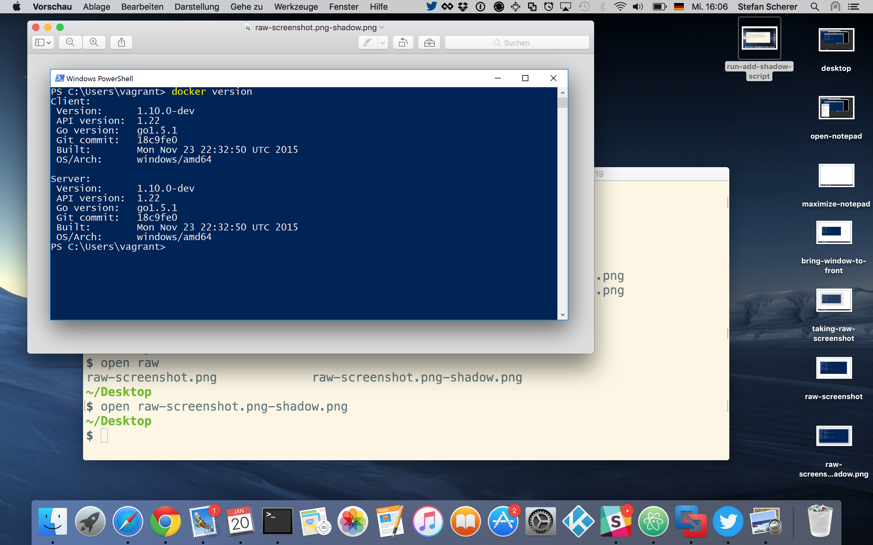Viewport: 873px width, 545px height.
Task: Open Maps from the Dock
Action: click(315, 521)
